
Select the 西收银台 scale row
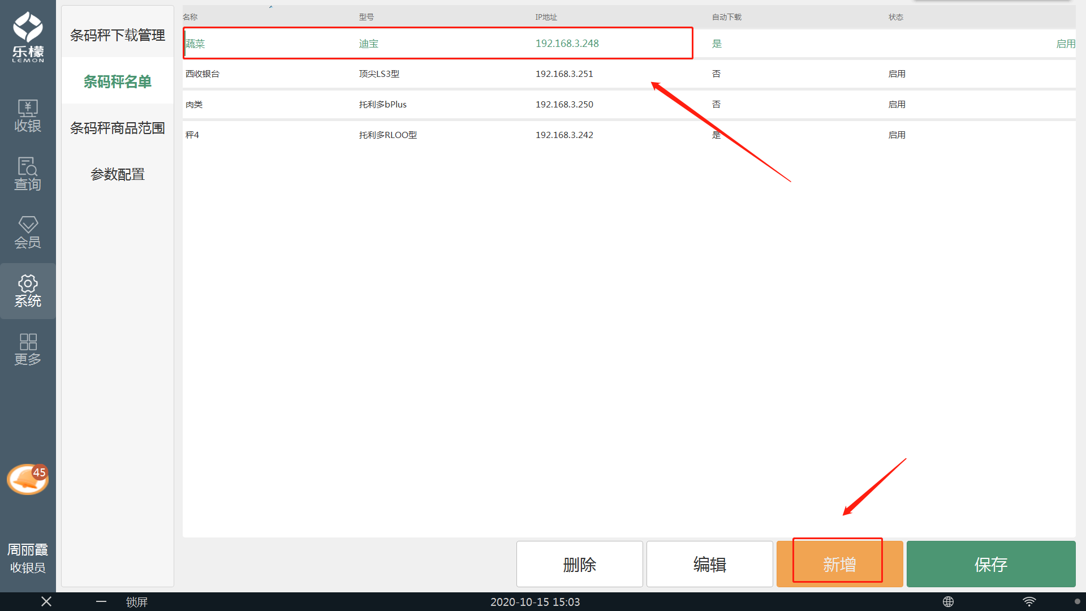tap(629, 74)
